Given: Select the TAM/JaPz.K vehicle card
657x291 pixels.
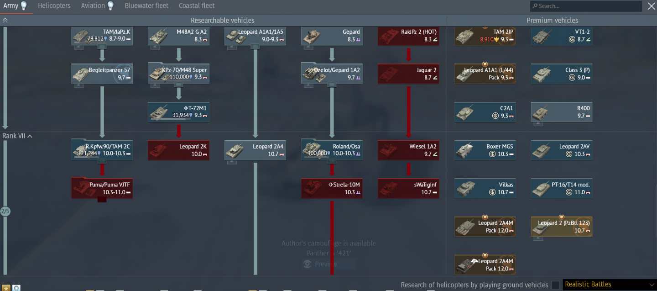Looking at the screenshot, I should 102,36.
